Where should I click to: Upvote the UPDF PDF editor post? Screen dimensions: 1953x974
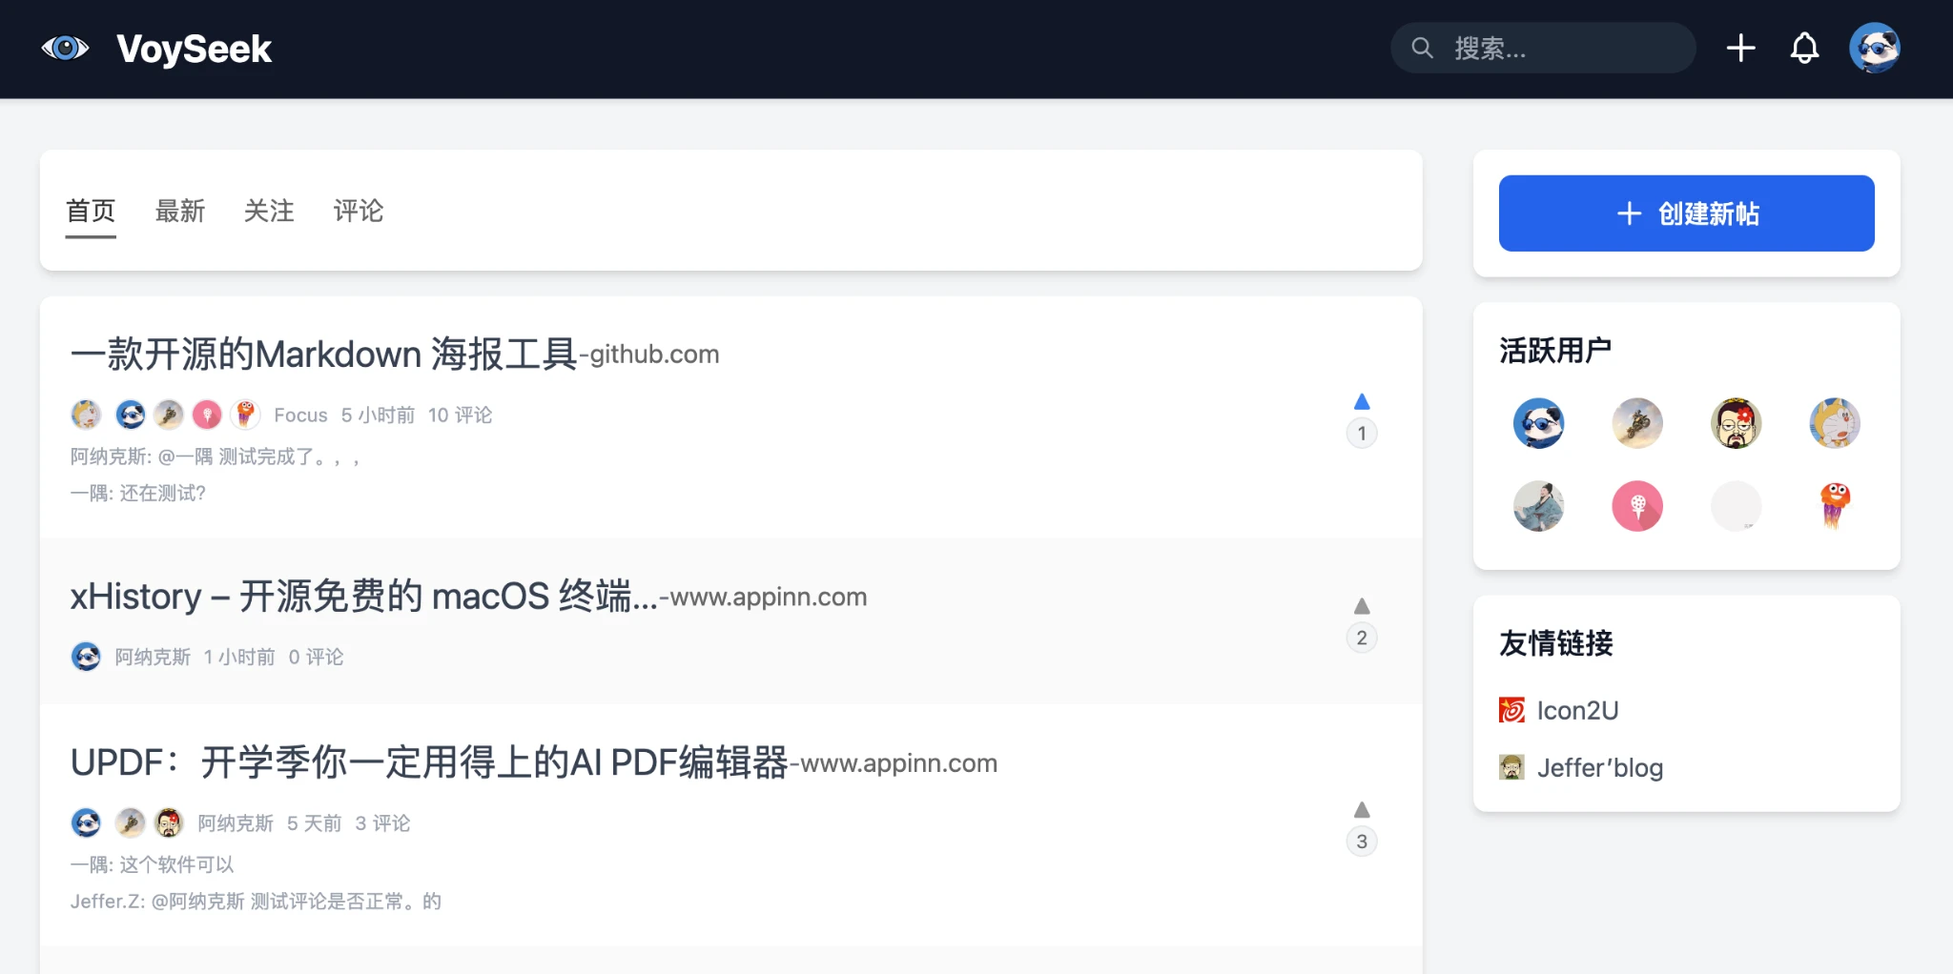(x=1362, y=811)
